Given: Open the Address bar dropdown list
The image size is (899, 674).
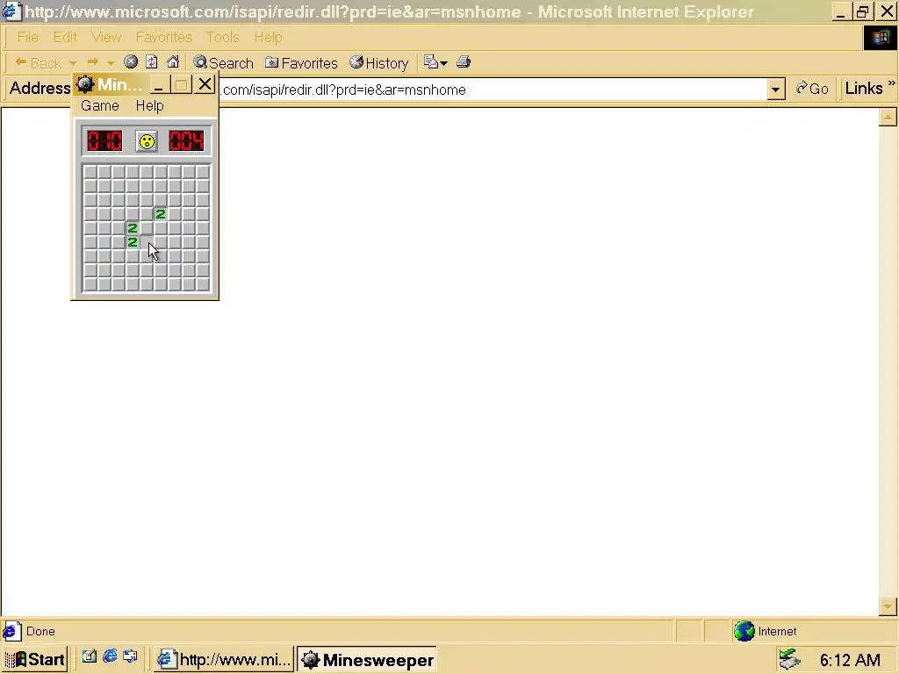Looking at the screenshot, I should [776, 90].
